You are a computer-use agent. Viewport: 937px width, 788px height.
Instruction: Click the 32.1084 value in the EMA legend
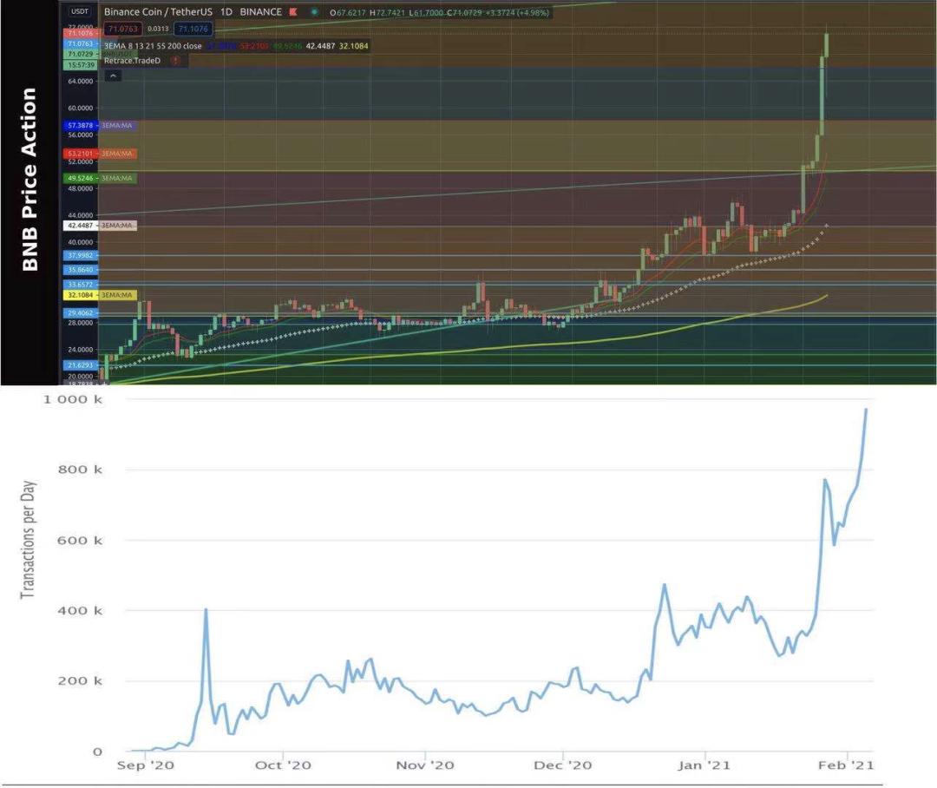(354, 46)
